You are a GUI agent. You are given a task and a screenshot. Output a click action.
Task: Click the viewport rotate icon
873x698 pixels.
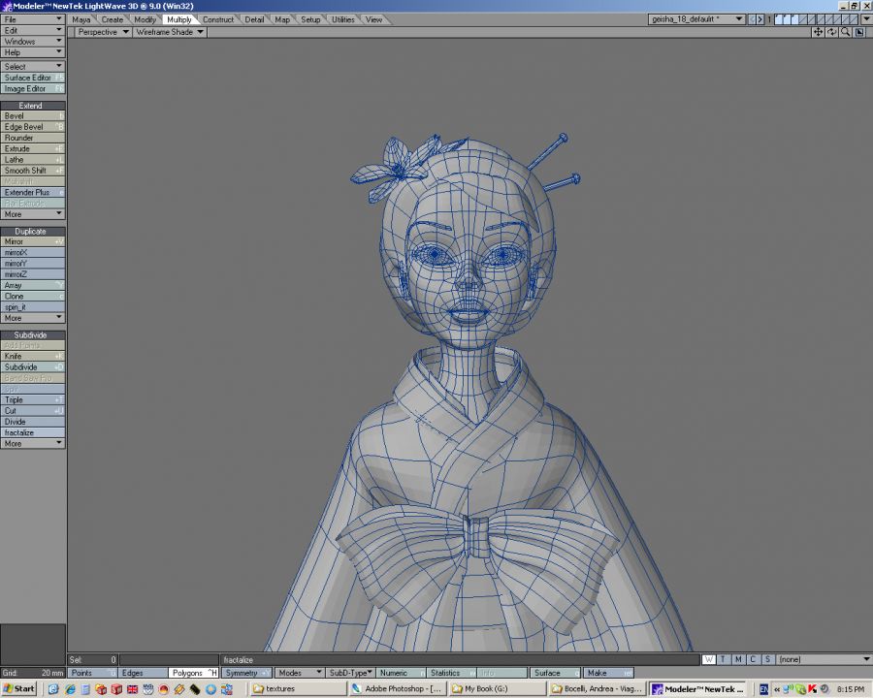pyautogui.click(x=832, y=32)
